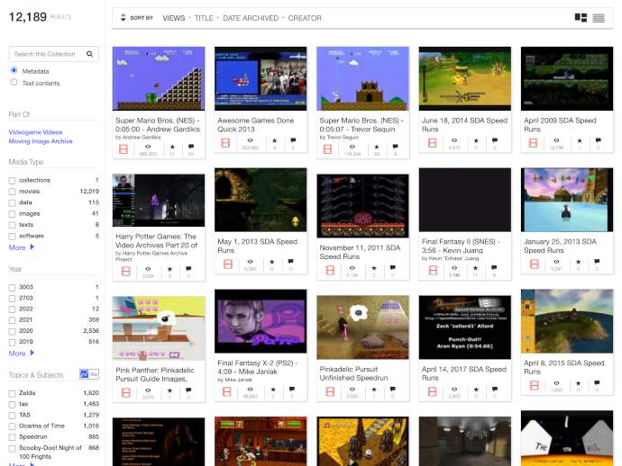Expand More years list
The width and height of the screenshot is (622, 466).
click(22, 354)
